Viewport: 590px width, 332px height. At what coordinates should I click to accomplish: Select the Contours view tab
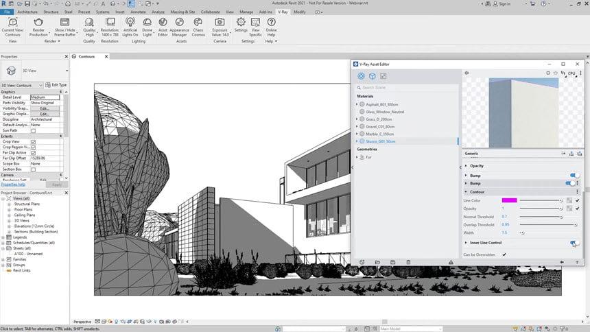86,56
